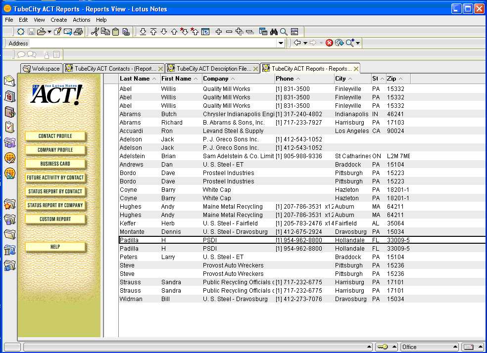Screen dimensions: 487x353
Task: Click the Edit Document pencil icon
Action: [57, 32]
